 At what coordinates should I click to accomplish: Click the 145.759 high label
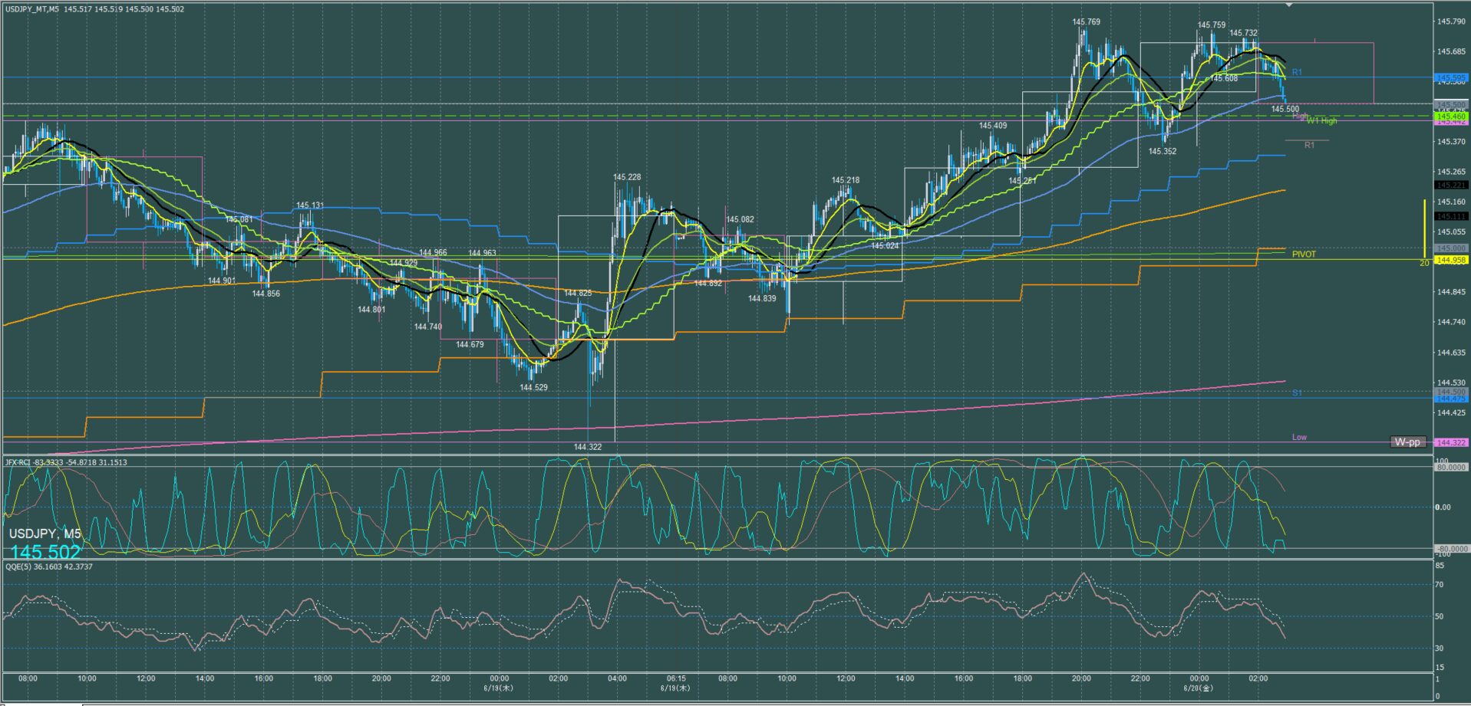pos(1212,25)
